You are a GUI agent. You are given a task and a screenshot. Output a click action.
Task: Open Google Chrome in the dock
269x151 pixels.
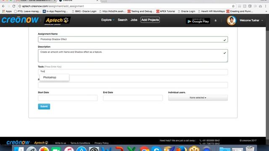point(144,149)
